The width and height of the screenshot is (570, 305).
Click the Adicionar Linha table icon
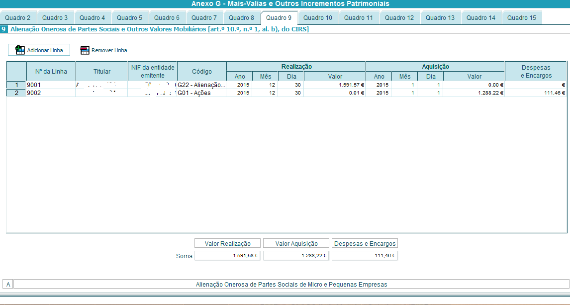click(x=20, y=50)
